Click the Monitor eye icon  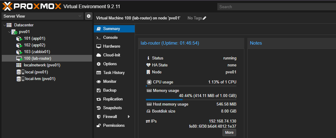click(x=99, y=82)
